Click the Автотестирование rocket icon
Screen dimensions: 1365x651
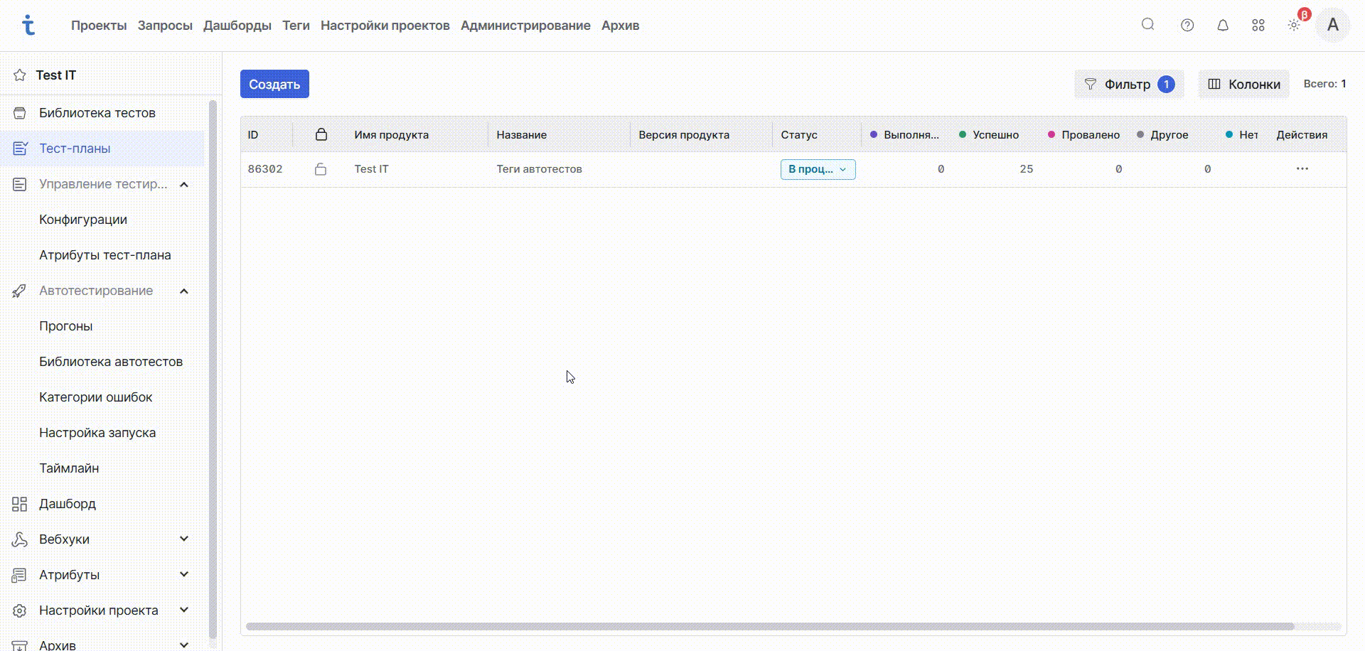point(20,291)
